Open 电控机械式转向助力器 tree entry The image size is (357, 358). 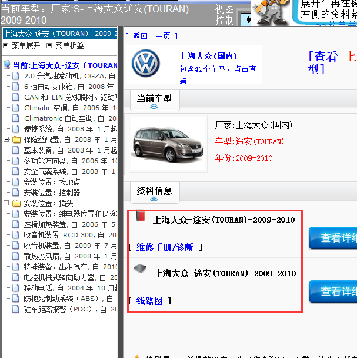coord(70,277)
